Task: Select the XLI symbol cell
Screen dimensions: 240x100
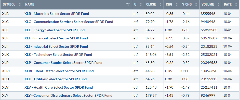Action: coord(12,46)
